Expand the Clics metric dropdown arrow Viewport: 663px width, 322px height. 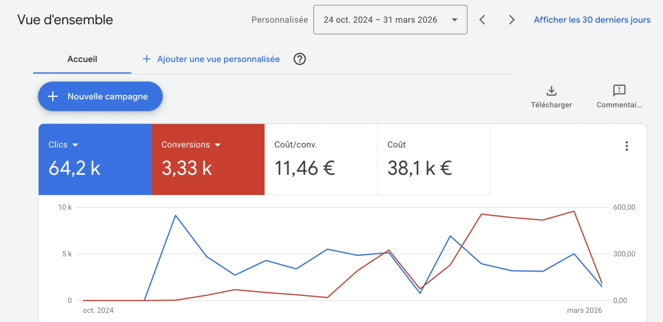75,145
